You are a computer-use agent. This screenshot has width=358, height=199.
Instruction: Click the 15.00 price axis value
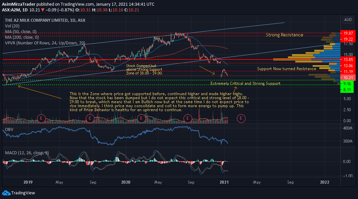click(x=348, y=55)
